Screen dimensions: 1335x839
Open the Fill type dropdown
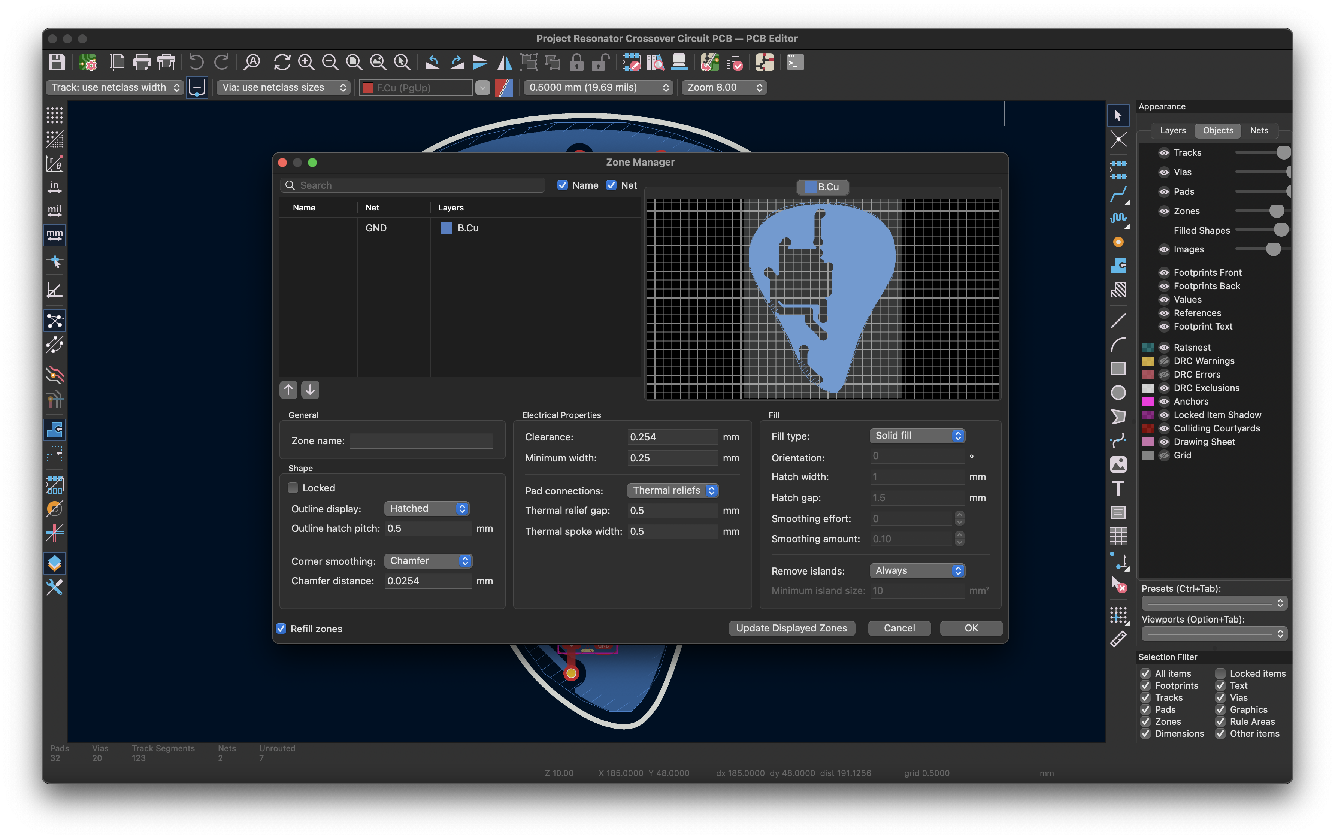click(x=917, y=436)
